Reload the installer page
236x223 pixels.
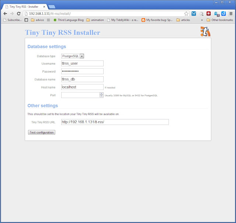tap(19, 14)
